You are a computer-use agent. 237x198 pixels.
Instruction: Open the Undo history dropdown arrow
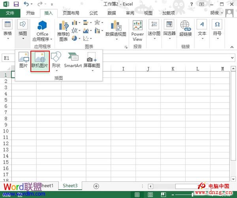click(32, 4)
